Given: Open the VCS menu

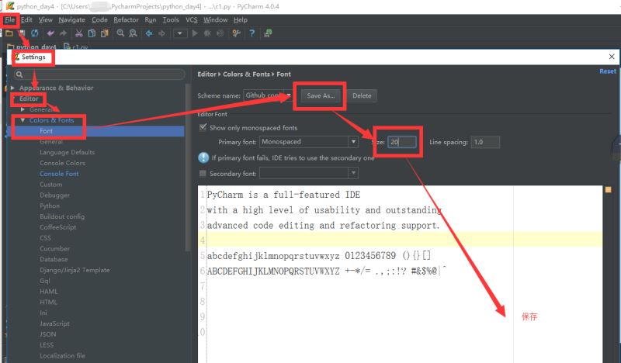Looking at the screenshot, I should click(x=191, y=20).
